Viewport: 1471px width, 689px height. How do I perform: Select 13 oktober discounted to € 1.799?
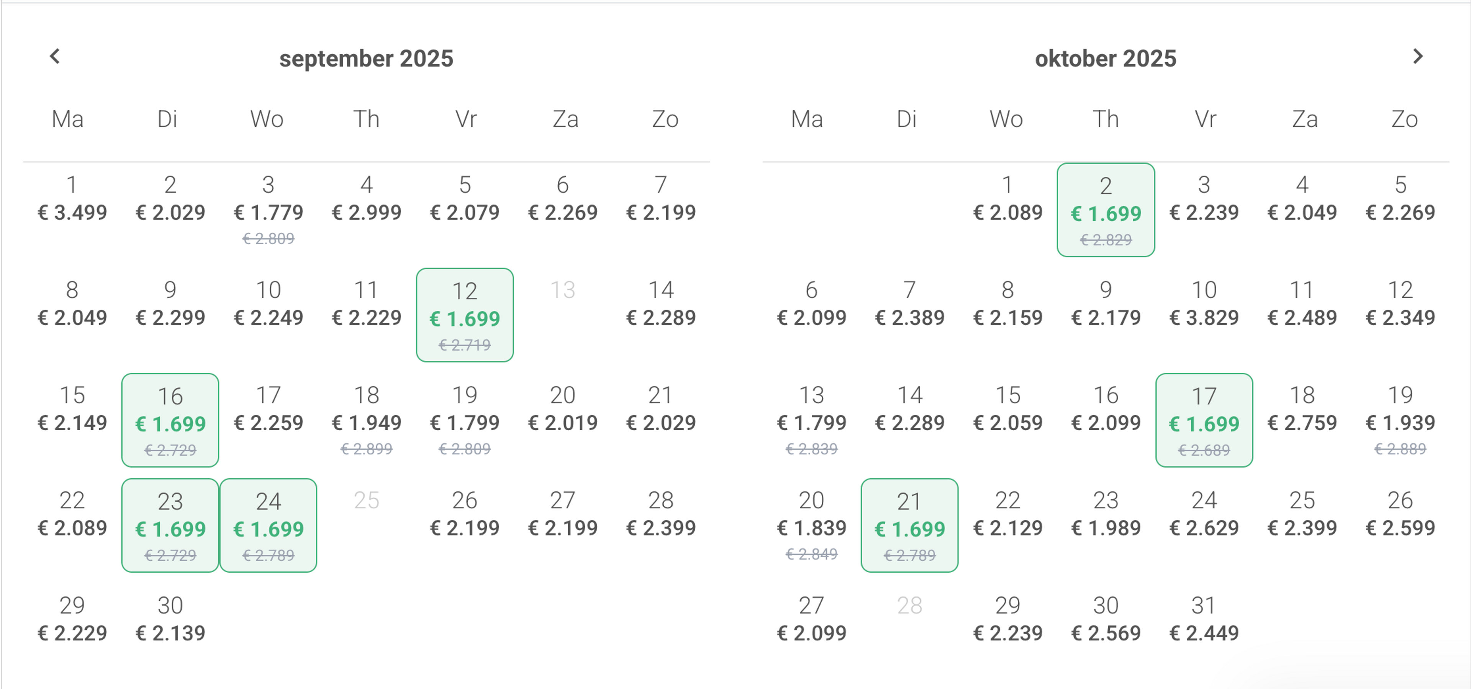coord(811,420)
